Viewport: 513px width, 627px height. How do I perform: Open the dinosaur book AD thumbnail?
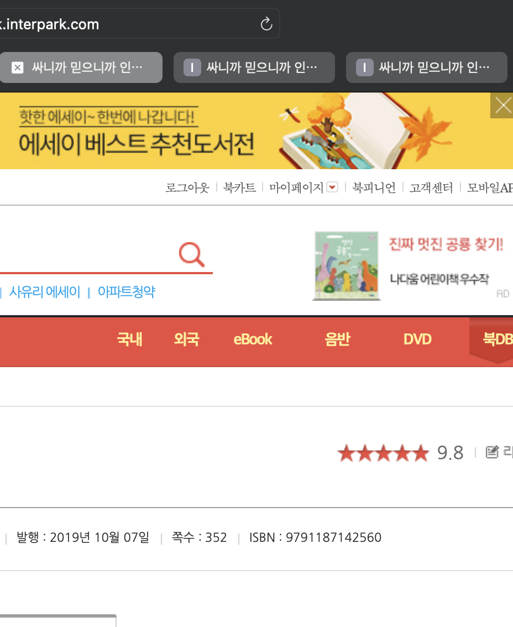[346, 265]
